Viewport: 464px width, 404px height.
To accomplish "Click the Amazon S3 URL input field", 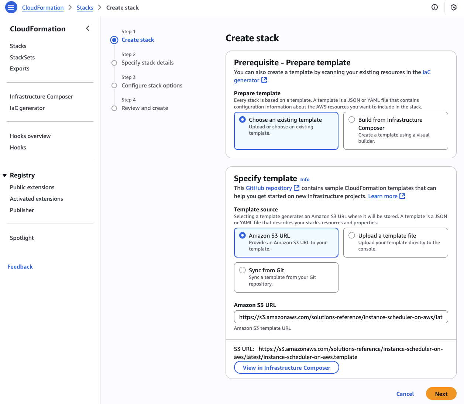I will click(341, 317).
